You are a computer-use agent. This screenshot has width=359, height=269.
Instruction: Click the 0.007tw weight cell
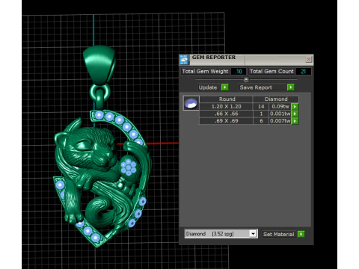pyautogui.click(x=280, y=121)
